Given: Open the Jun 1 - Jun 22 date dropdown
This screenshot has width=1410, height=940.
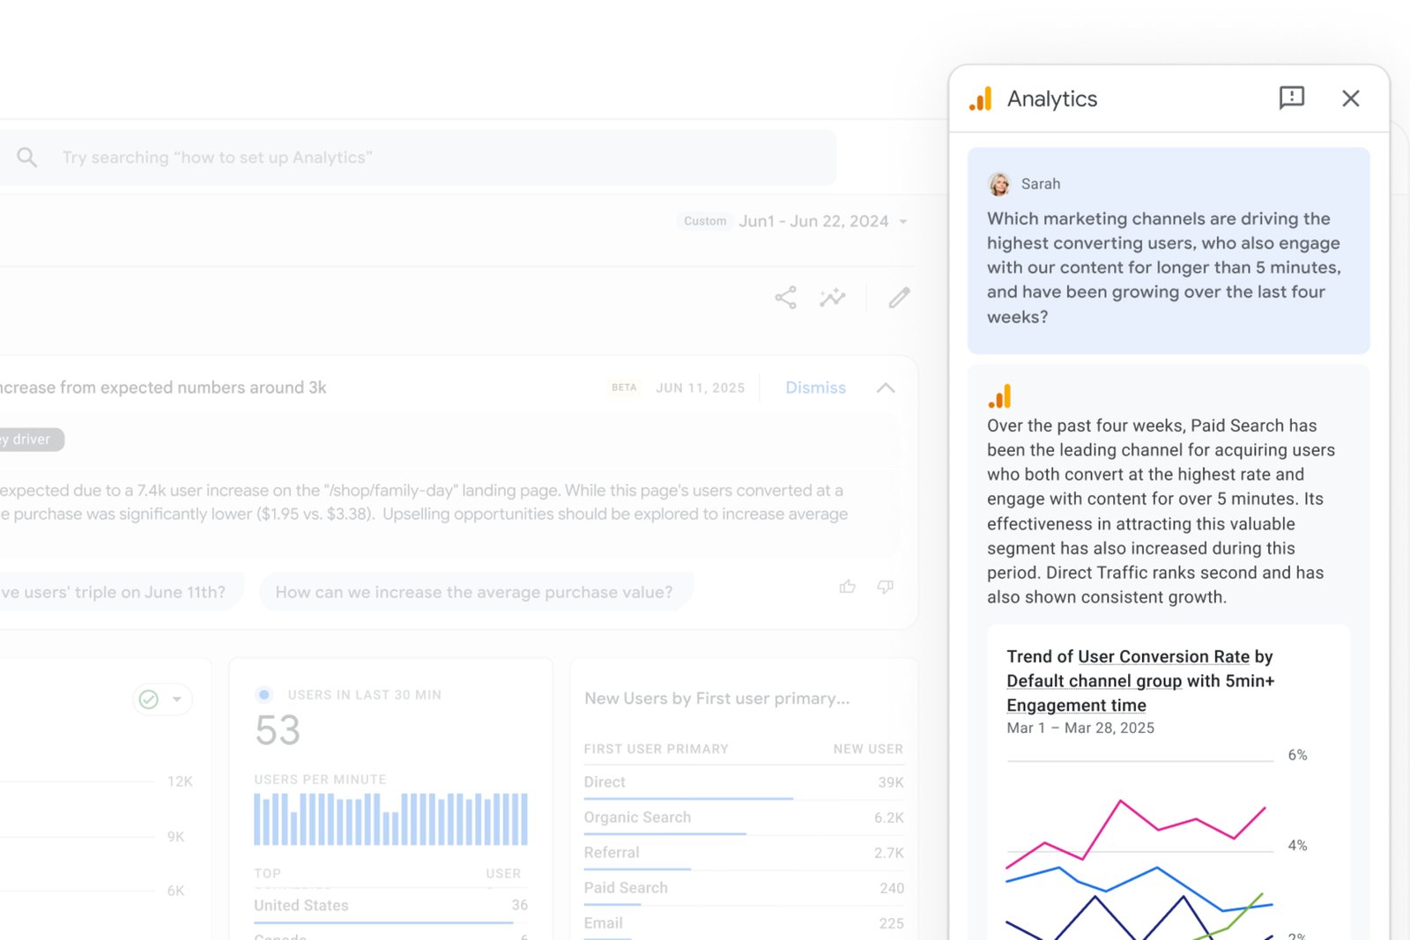Looking at the screenshot, I should [902, 222].
